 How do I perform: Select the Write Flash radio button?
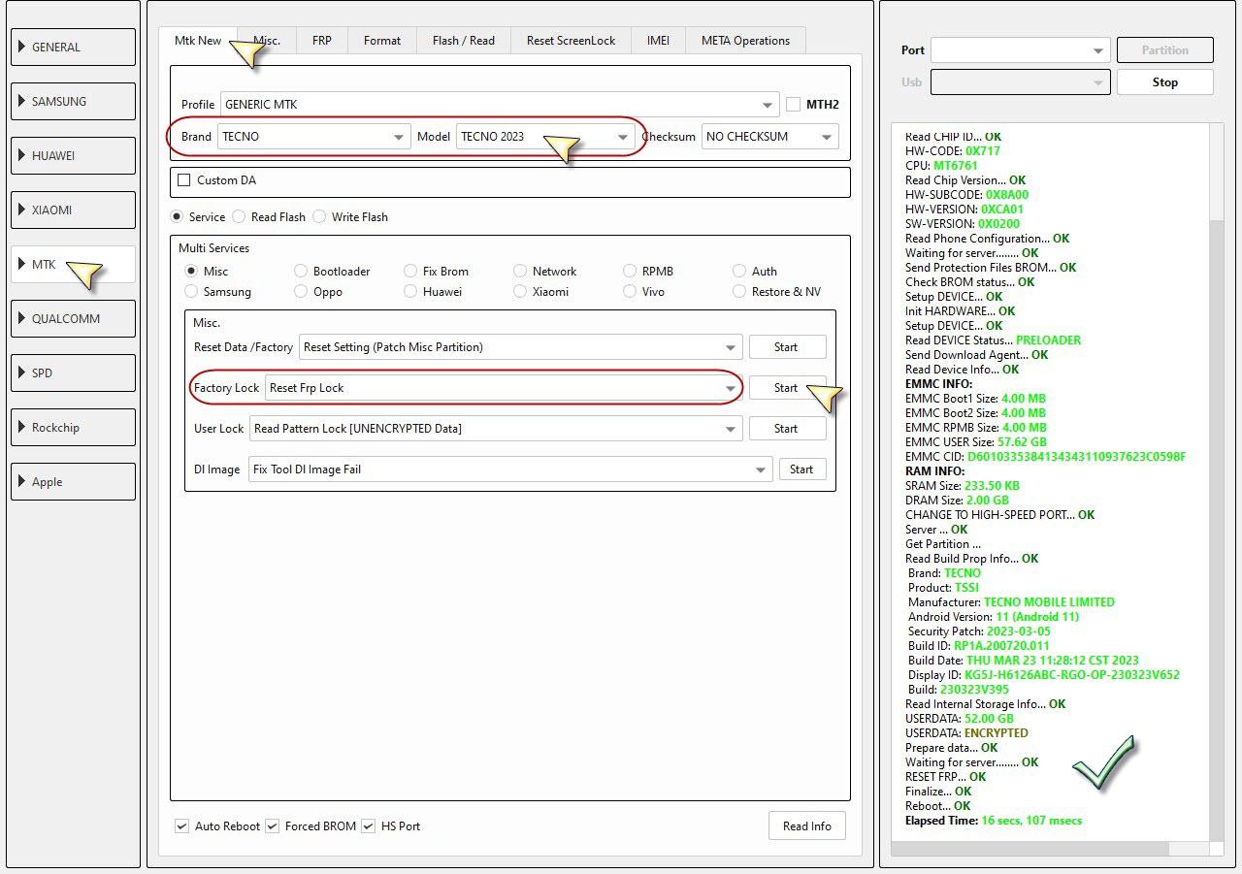pyautogui.click(x=319, y=217)
